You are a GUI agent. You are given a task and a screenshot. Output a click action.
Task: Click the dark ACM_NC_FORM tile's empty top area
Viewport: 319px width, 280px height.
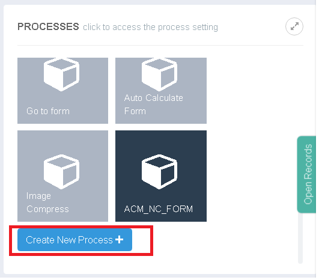pos(161,141)
